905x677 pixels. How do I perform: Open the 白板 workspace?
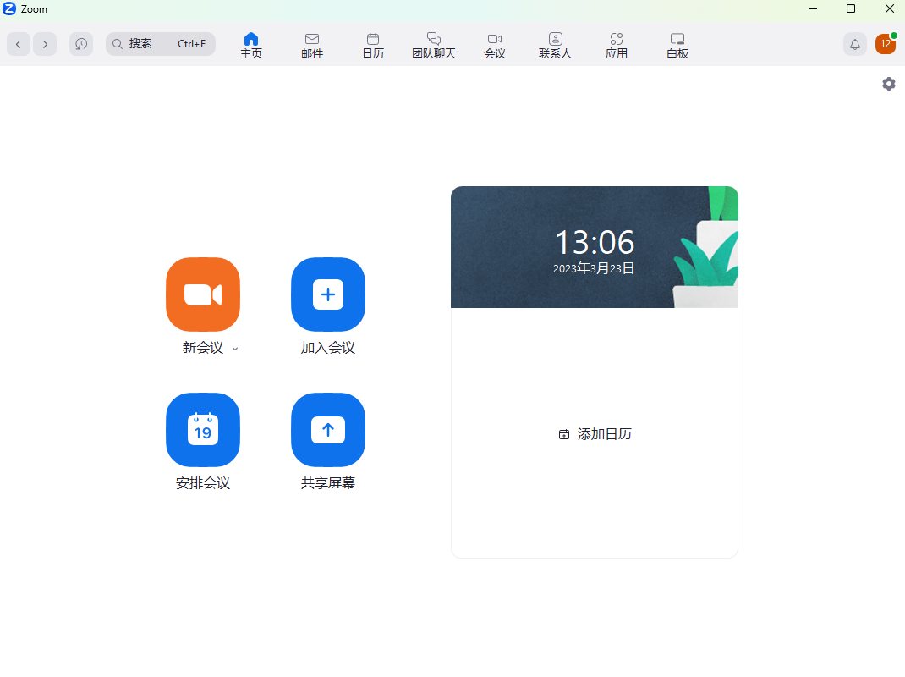[677, 44]
